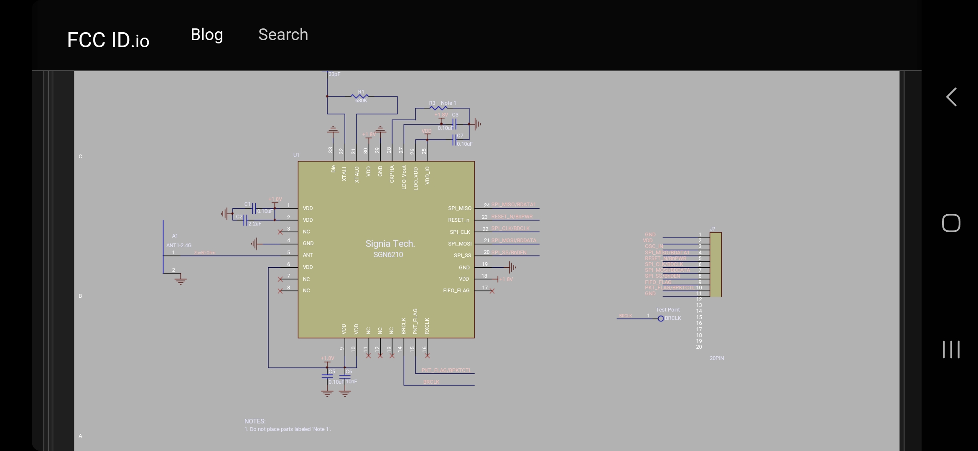Tap the Android back arrow
The width and height of the screenshot is (978, 451).
[x=952, y=97]
